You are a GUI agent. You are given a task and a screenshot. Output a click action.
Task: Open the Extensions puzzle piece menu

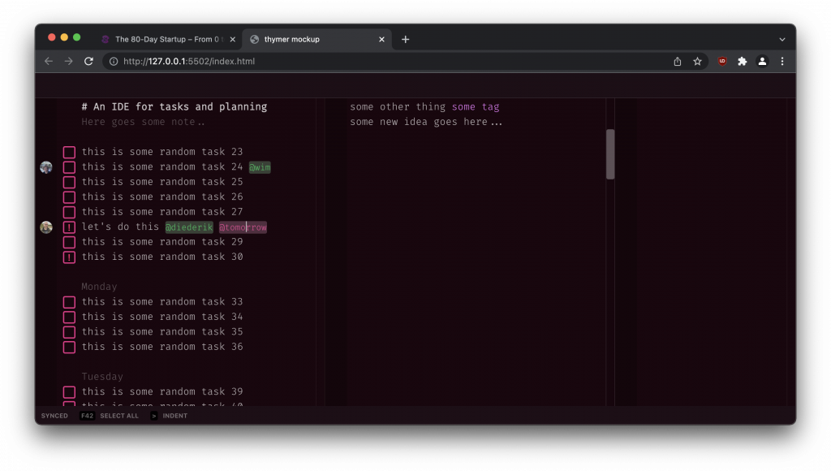[x=742, y=62]
